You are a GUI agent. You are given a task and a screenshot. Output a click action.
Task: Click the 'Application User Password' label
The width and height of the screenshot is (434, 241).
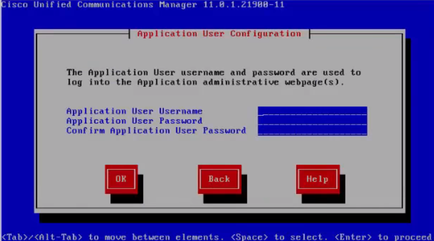[135, 121]
